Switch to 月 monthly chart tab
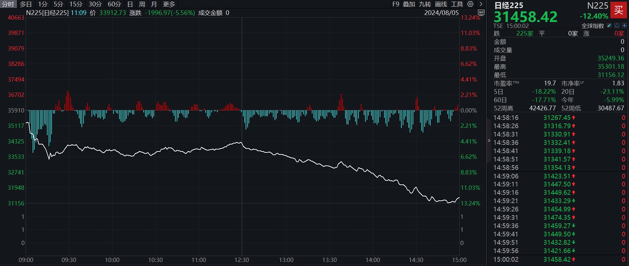The image size is (629, 266). pyautogui.click(x=154, y=4)
